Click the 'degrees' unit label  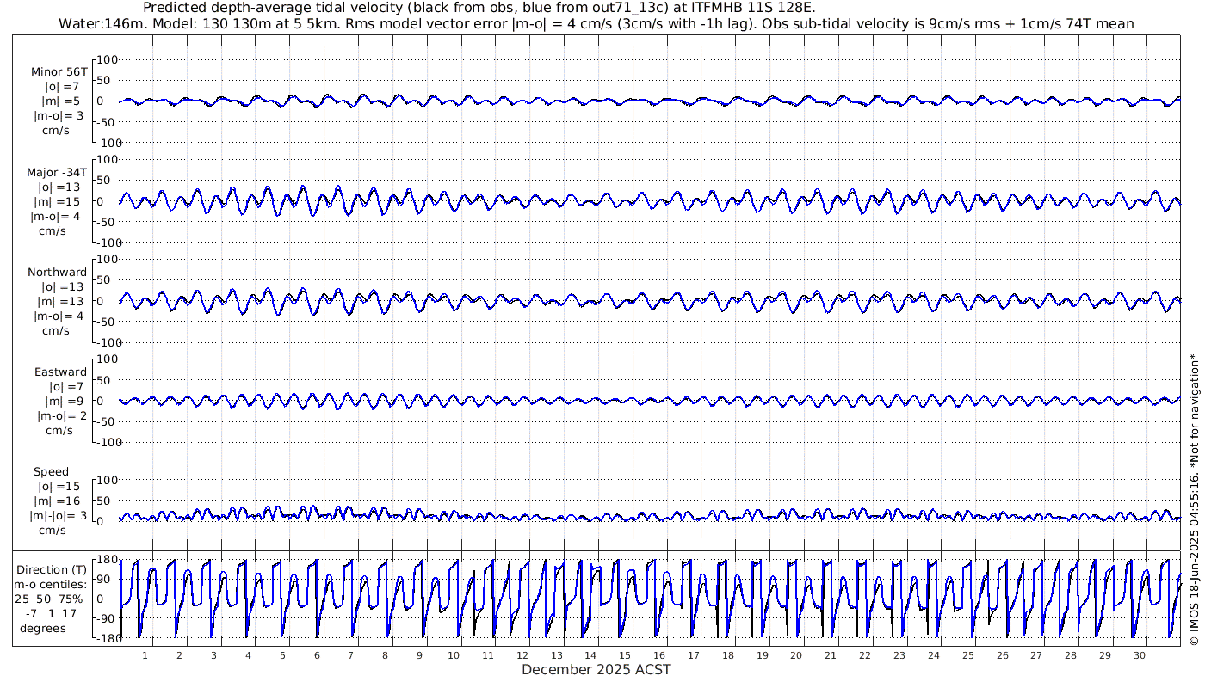click(43, 628)
